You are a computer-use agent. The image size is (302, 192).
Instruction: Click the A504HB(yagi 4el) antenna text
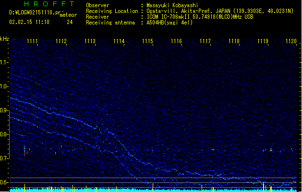[x=169, y=23]
